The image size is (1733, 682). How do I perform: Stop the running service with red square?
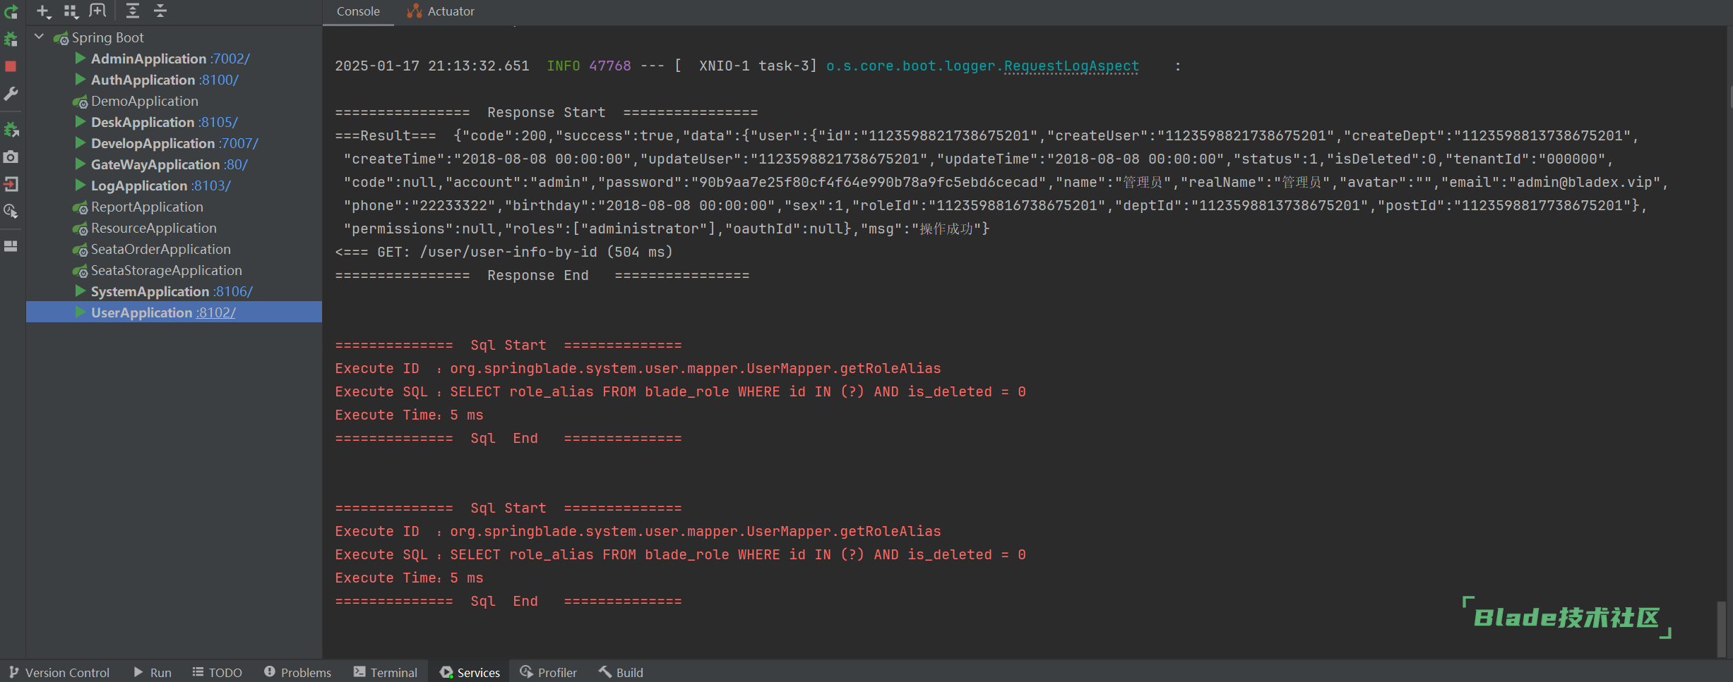click(x=11, y=66)
